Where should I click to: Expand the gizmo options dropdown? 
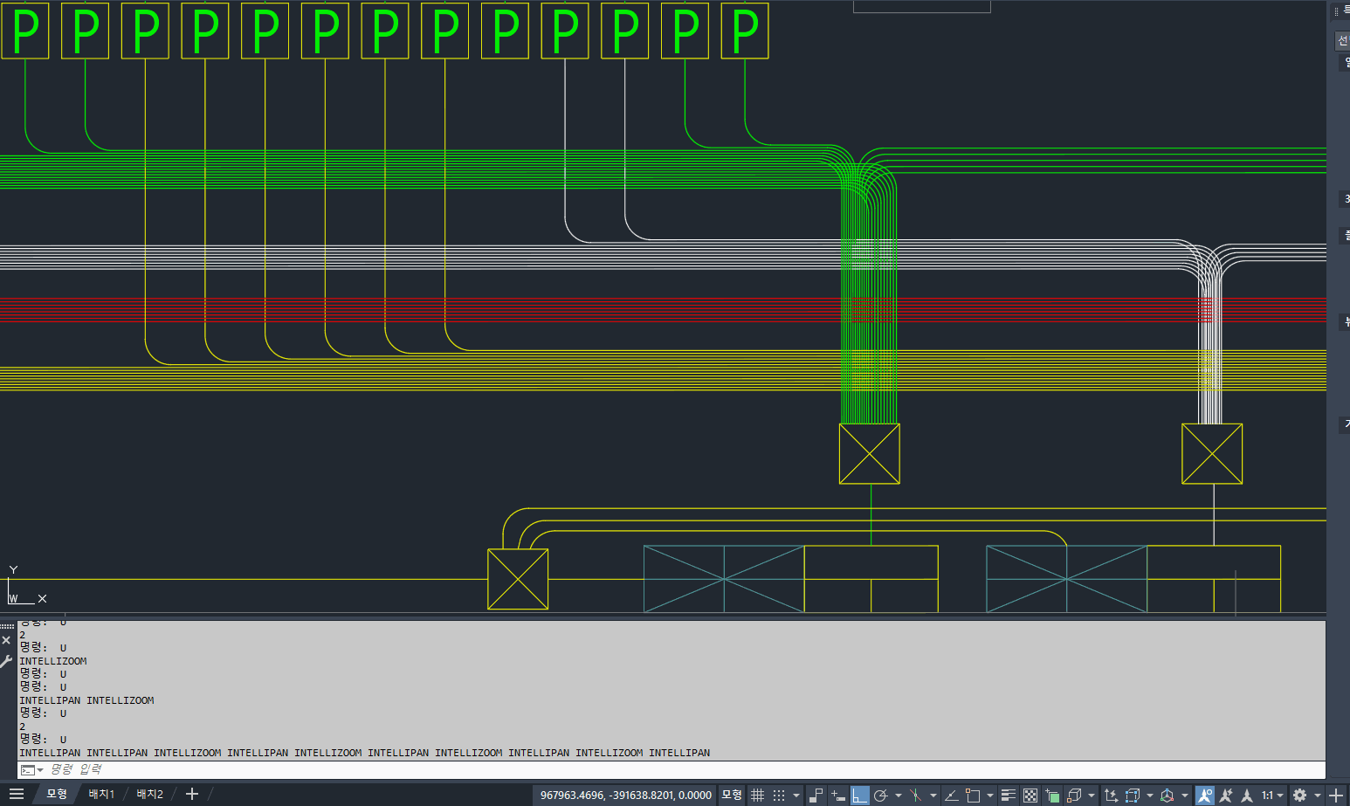click(1184, 795)
